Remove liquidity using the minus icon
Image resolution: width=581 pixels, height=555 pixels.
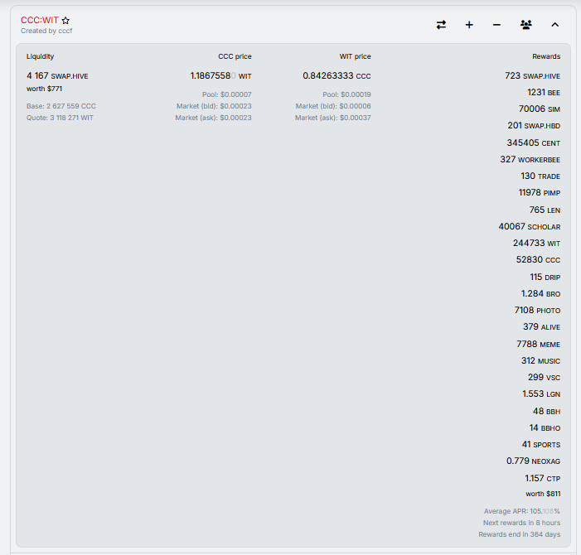tap(496, 25)
